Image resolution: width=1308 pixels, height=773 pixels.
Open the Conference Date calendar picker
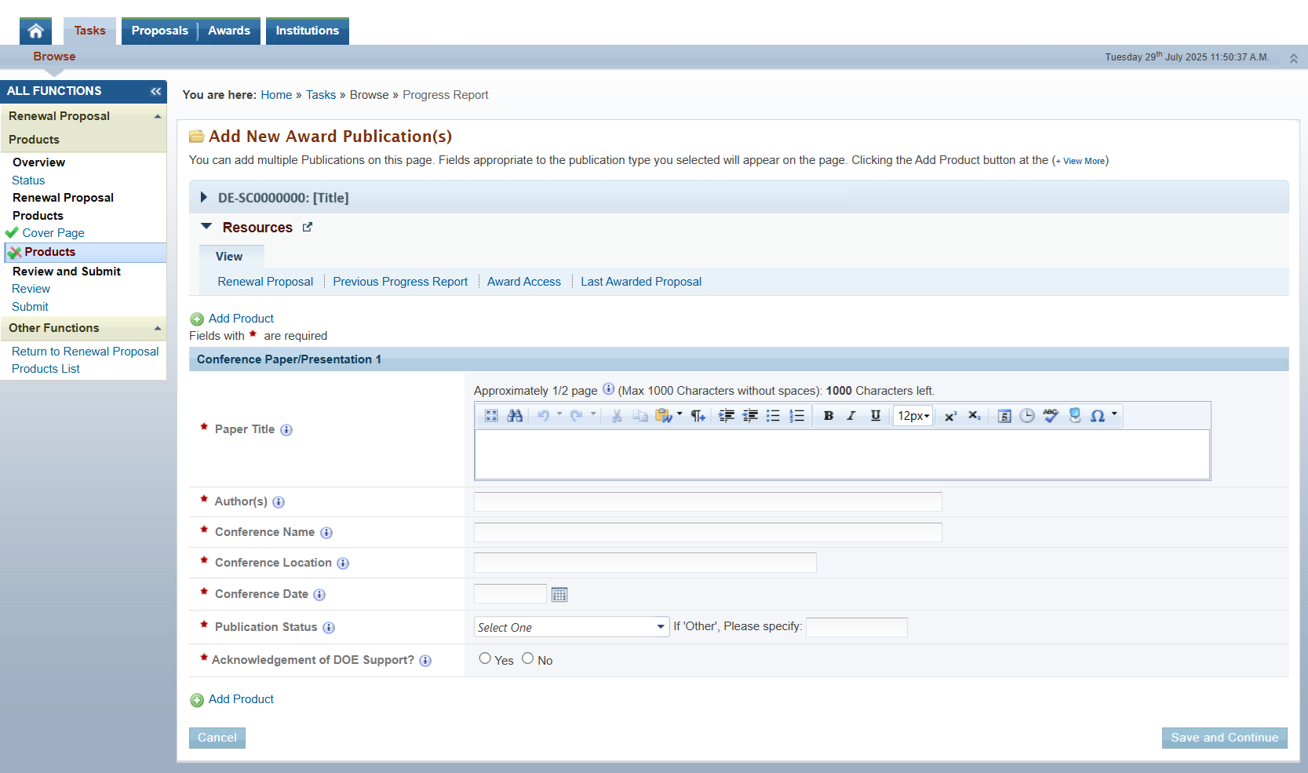point(559,595)
